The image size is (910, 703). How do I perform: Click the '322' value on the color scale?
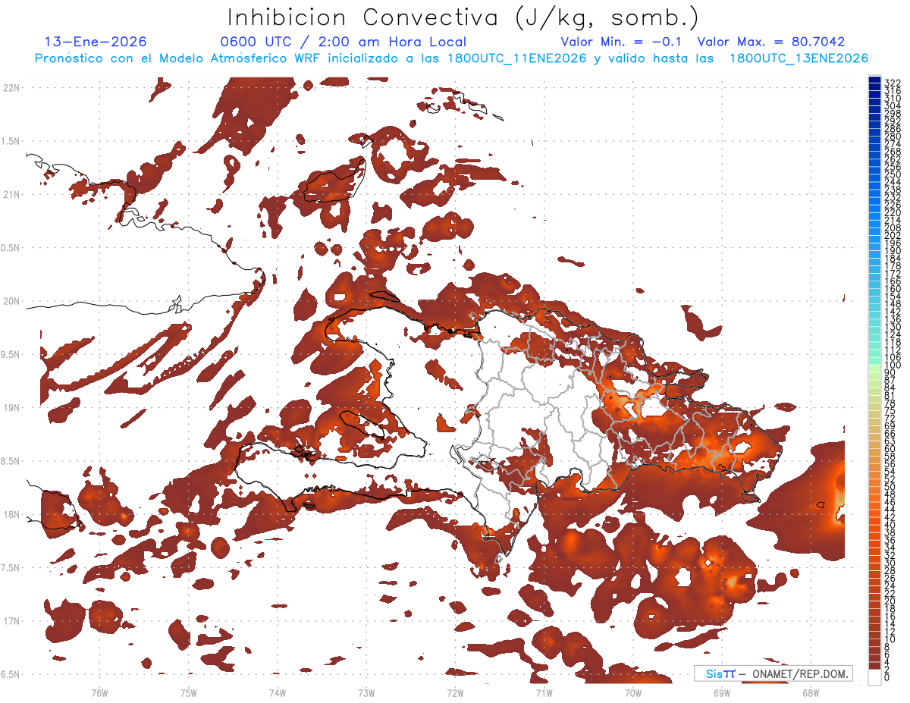[893, 83]
